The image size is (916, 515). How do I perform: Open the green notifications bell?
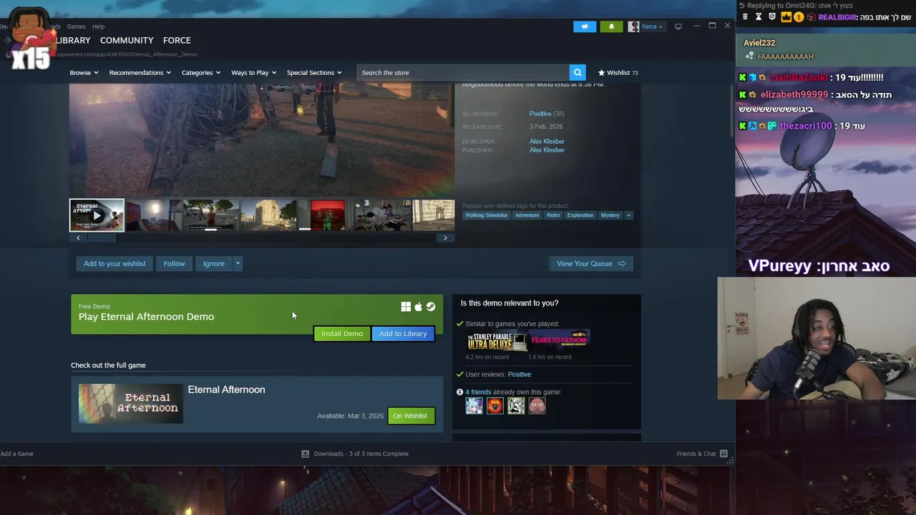click(x=611, y=26)
